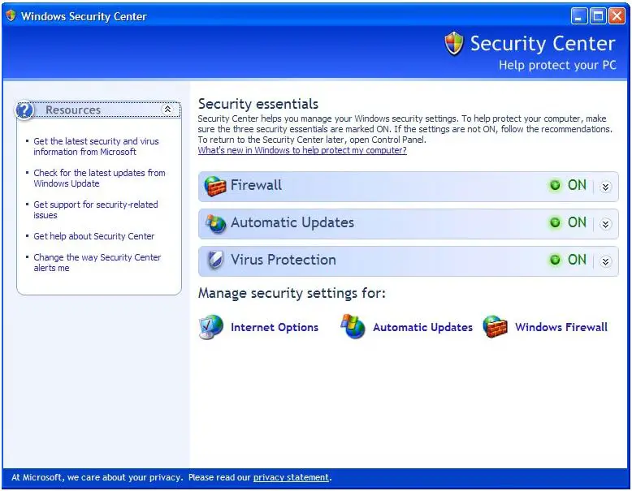Change the way Security Center alerts me
This screenshot has width=632, height=491.
coord(97,262)
